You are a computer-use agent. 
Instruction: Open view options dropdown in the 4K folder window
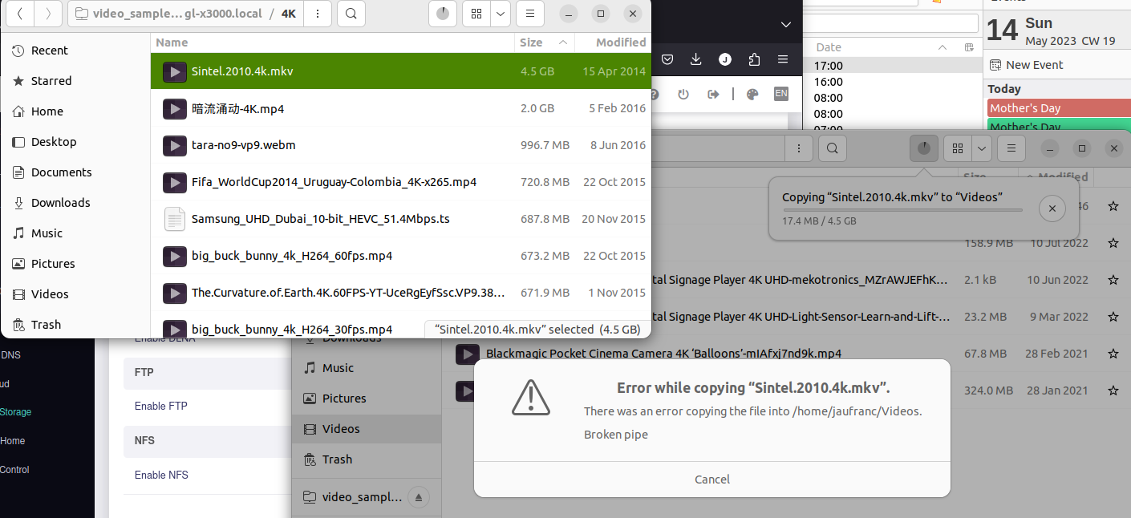(501, 14)
